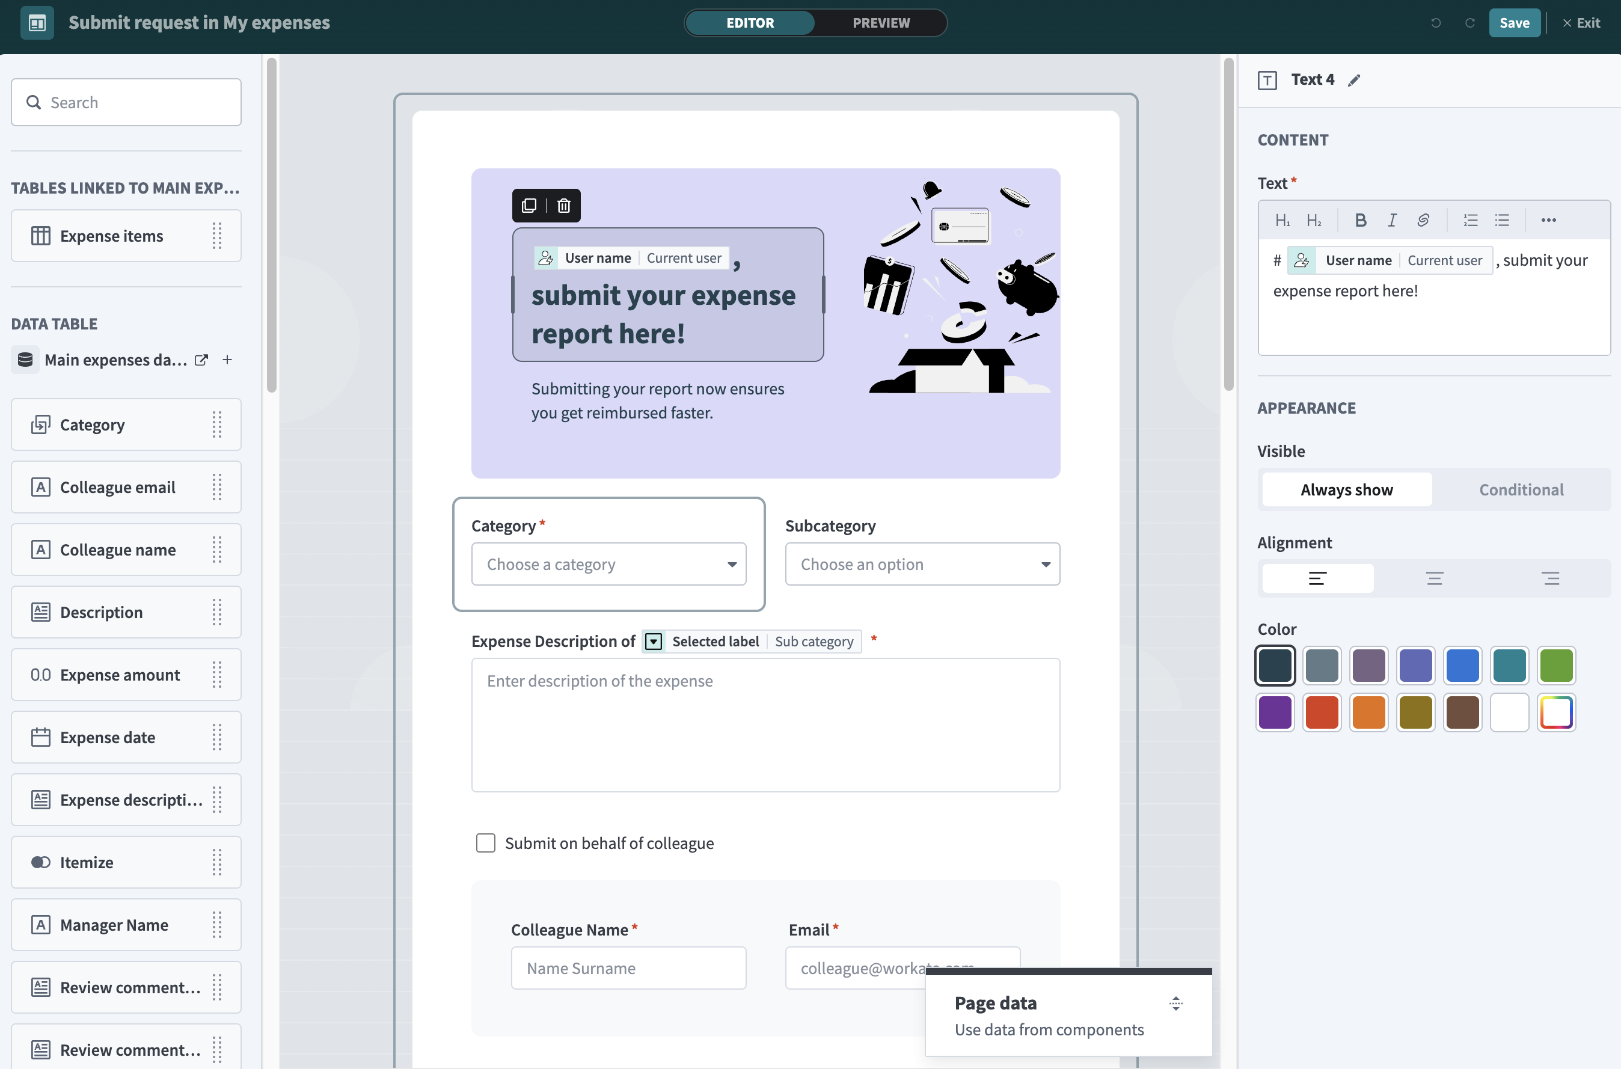Select Always show visibility option
Image resolution: width=1621 pixels, height=1069 pixels.
coord(1346,489)
